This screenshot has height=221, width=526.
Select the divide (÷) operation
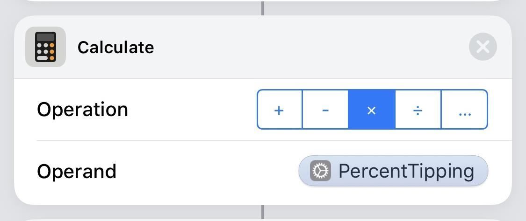[x=418, y=110]
